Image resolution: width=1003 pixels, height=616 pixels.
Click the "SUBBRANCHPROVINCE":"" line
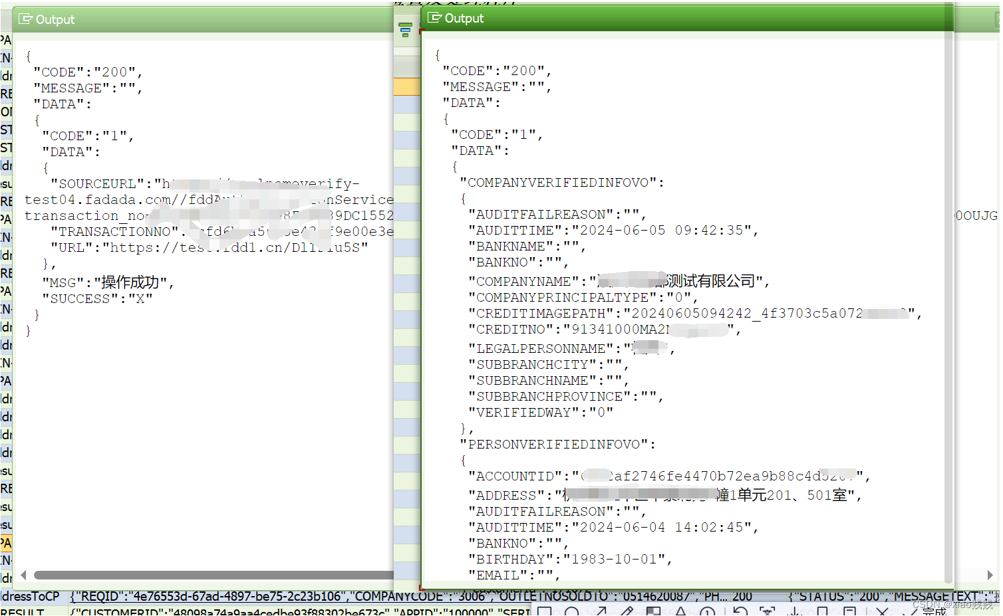point(565,396)
